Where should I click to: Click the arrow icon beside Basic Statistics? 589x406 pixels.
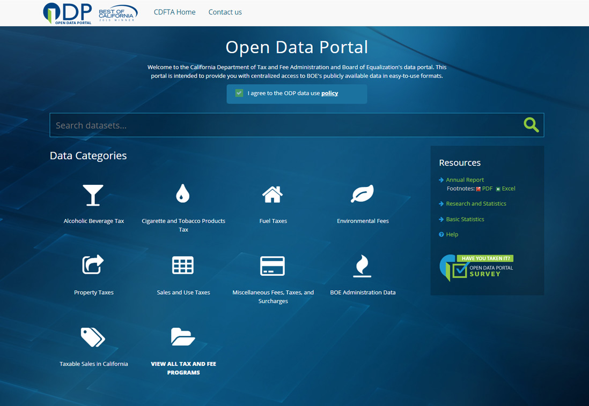click(441, 219)
